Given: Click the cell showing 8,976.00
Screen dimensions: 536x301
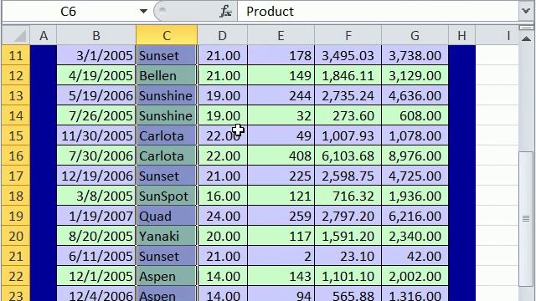Looking at the screenshot, I should pyautogui.click(x=415, y=156).
